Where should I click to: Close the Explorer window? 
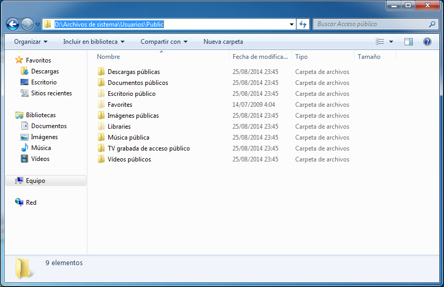pyautogui.click(x=427, y=5)
